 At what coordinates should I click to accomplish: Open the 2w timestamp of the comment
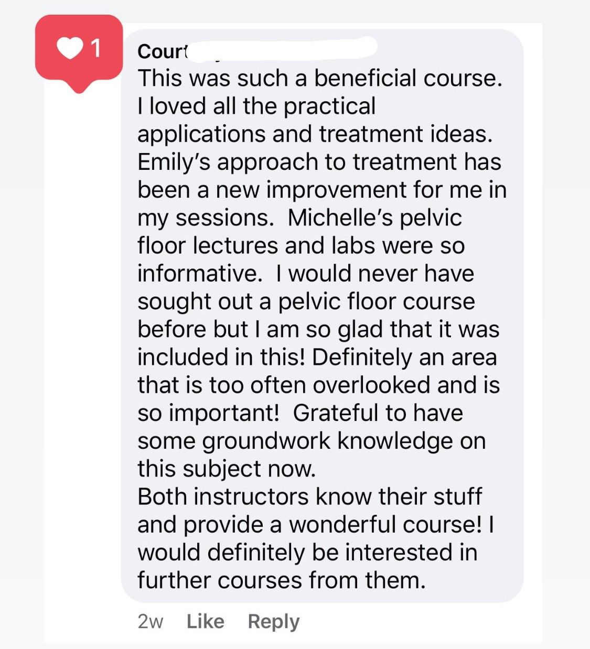(x=151, y=622)
